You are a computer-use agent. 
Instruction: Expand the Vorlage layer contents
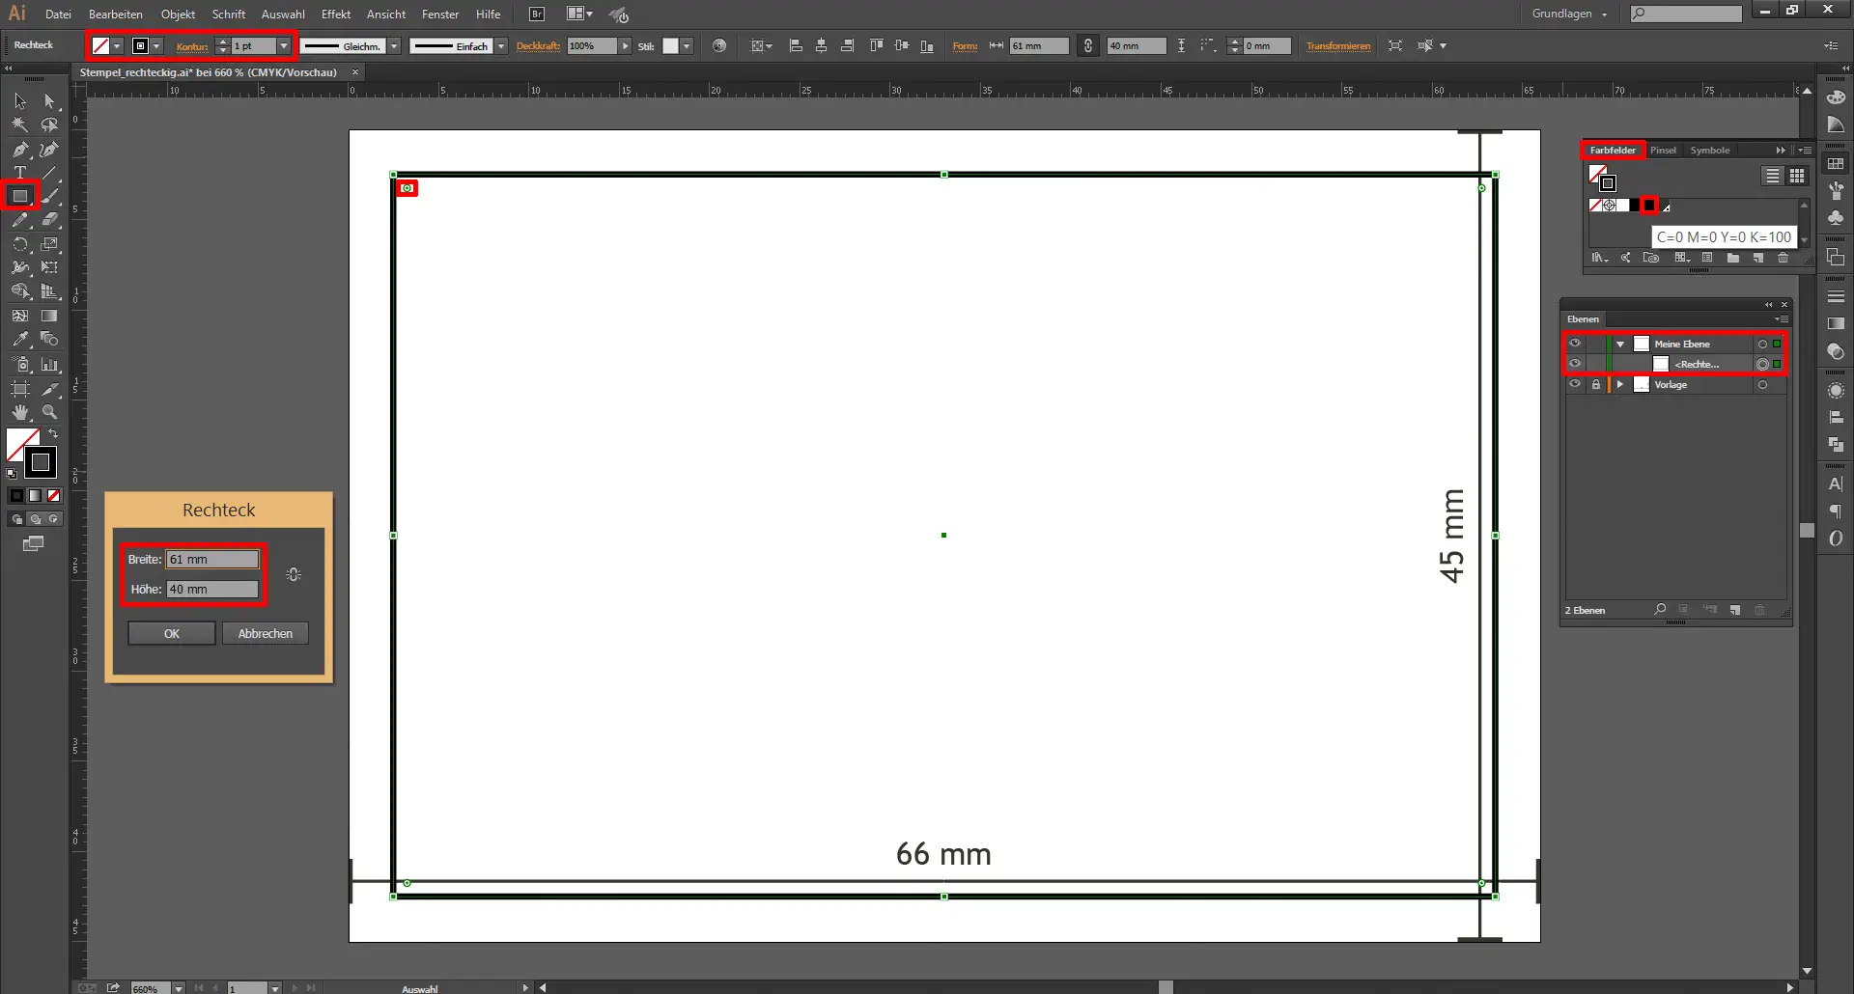pyautogui.click(x=1620, y=384)
